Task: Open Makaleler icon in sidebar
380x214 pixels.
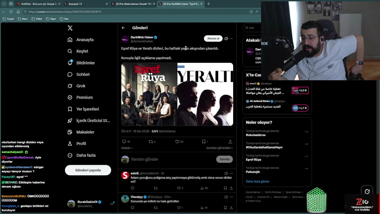Action: [70, 132]
